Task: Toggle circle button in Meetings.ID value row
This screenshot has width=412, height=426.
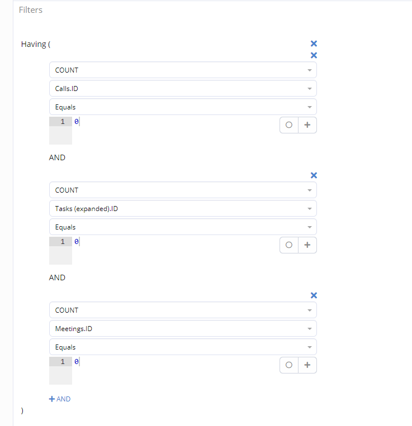Action: pos(289,365)
